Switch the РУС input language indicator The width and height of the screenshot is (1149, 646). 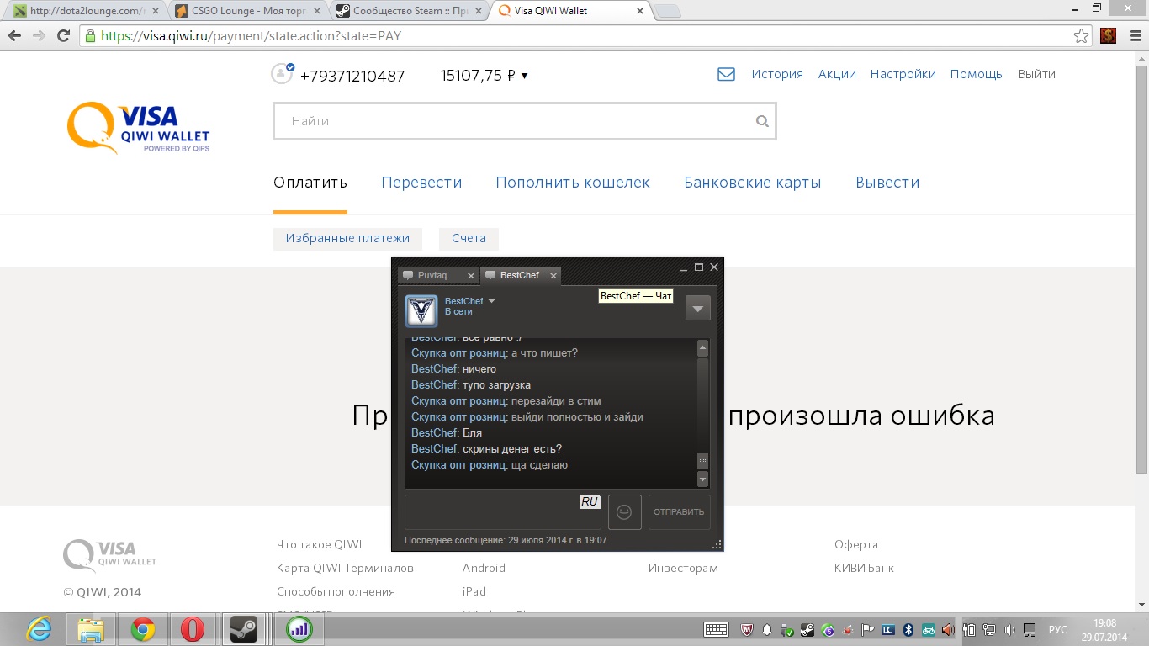coord(1057,629)
